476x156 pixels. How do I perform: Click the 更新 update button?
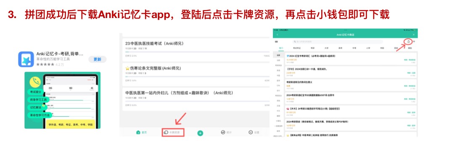click(98, 60)
